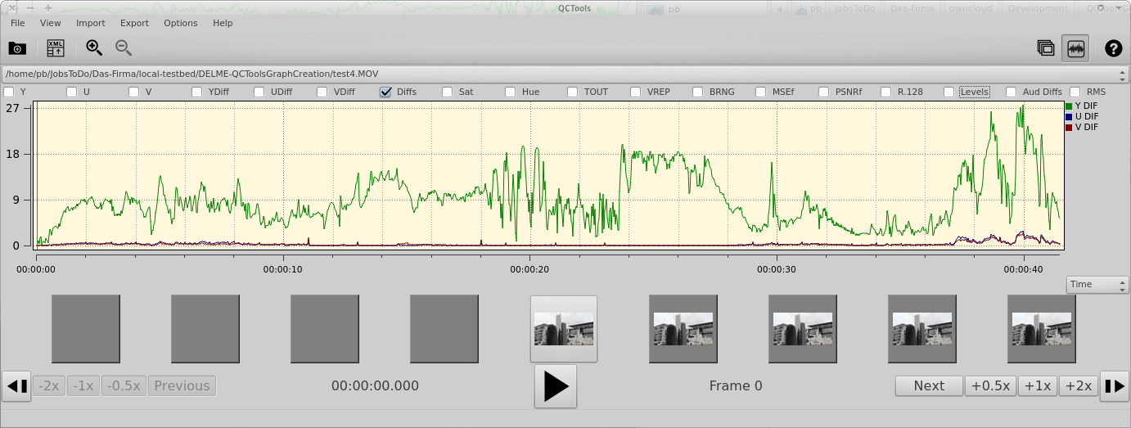1131x428 pixels.
Task: Open the help question mark icon
Action: (1113, 48)
